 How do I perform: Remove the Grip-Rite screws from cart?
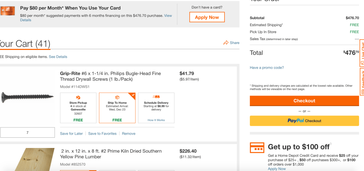[x=128, y=133]
